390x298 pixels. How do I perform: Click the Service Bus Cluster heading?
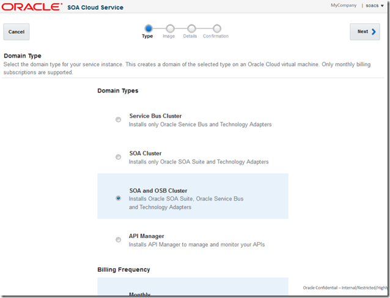[155, 116]
